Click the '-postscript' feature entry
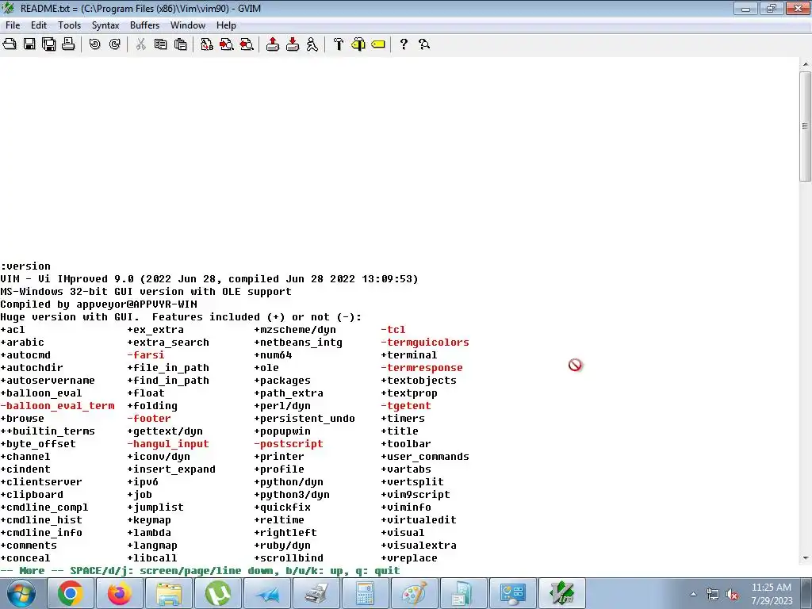 [289, 444]
